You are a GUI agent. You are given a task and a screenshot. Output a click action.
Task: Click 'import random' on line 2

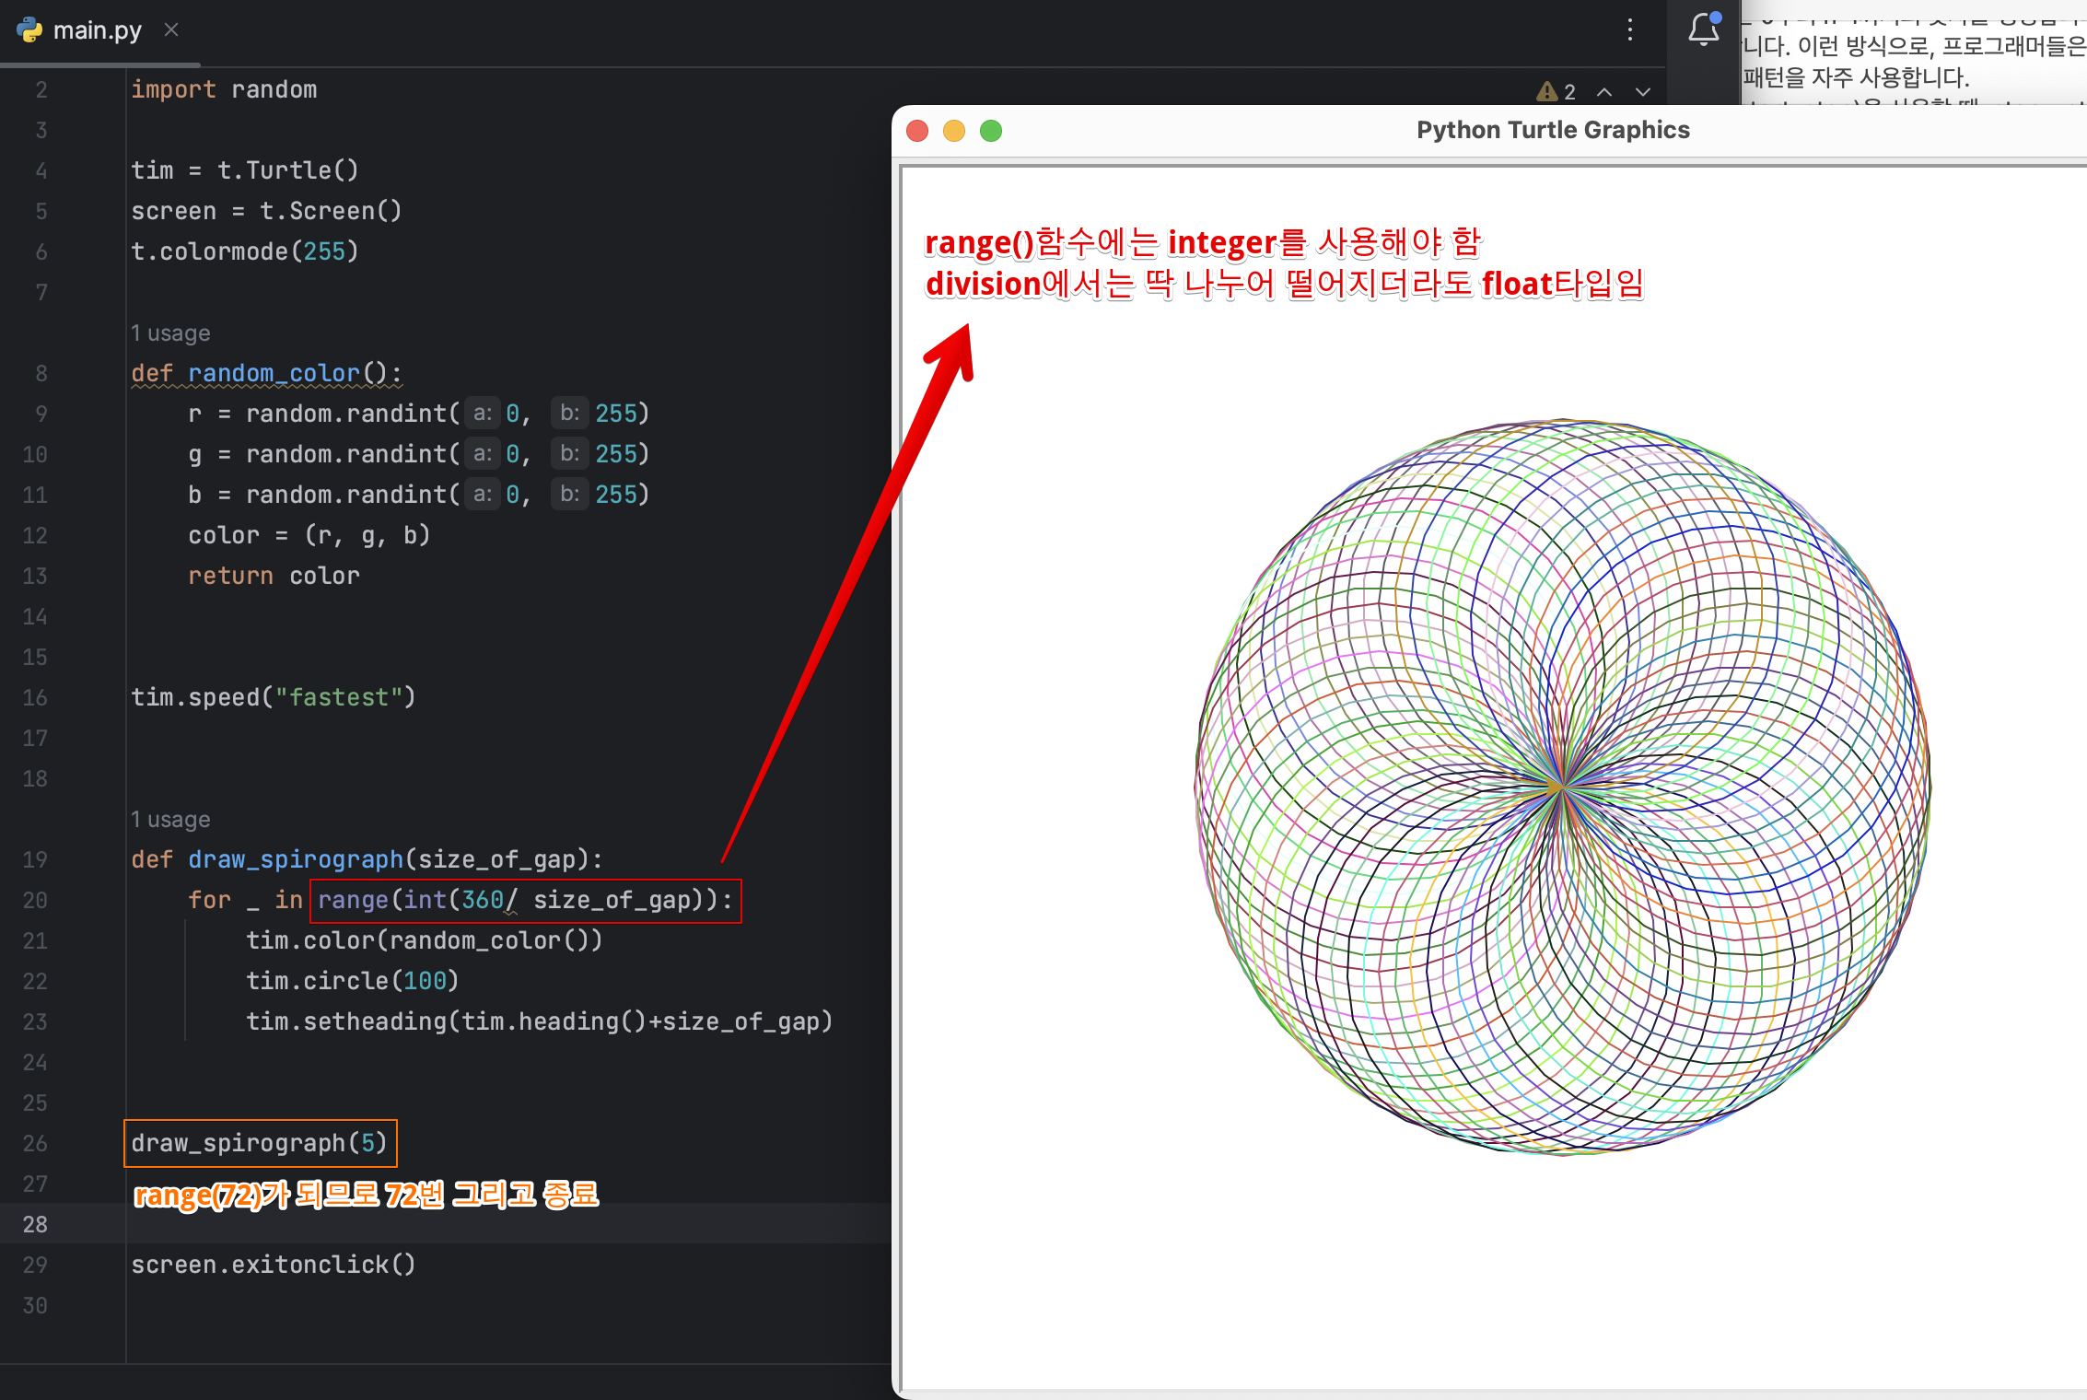tap(224, 89)
